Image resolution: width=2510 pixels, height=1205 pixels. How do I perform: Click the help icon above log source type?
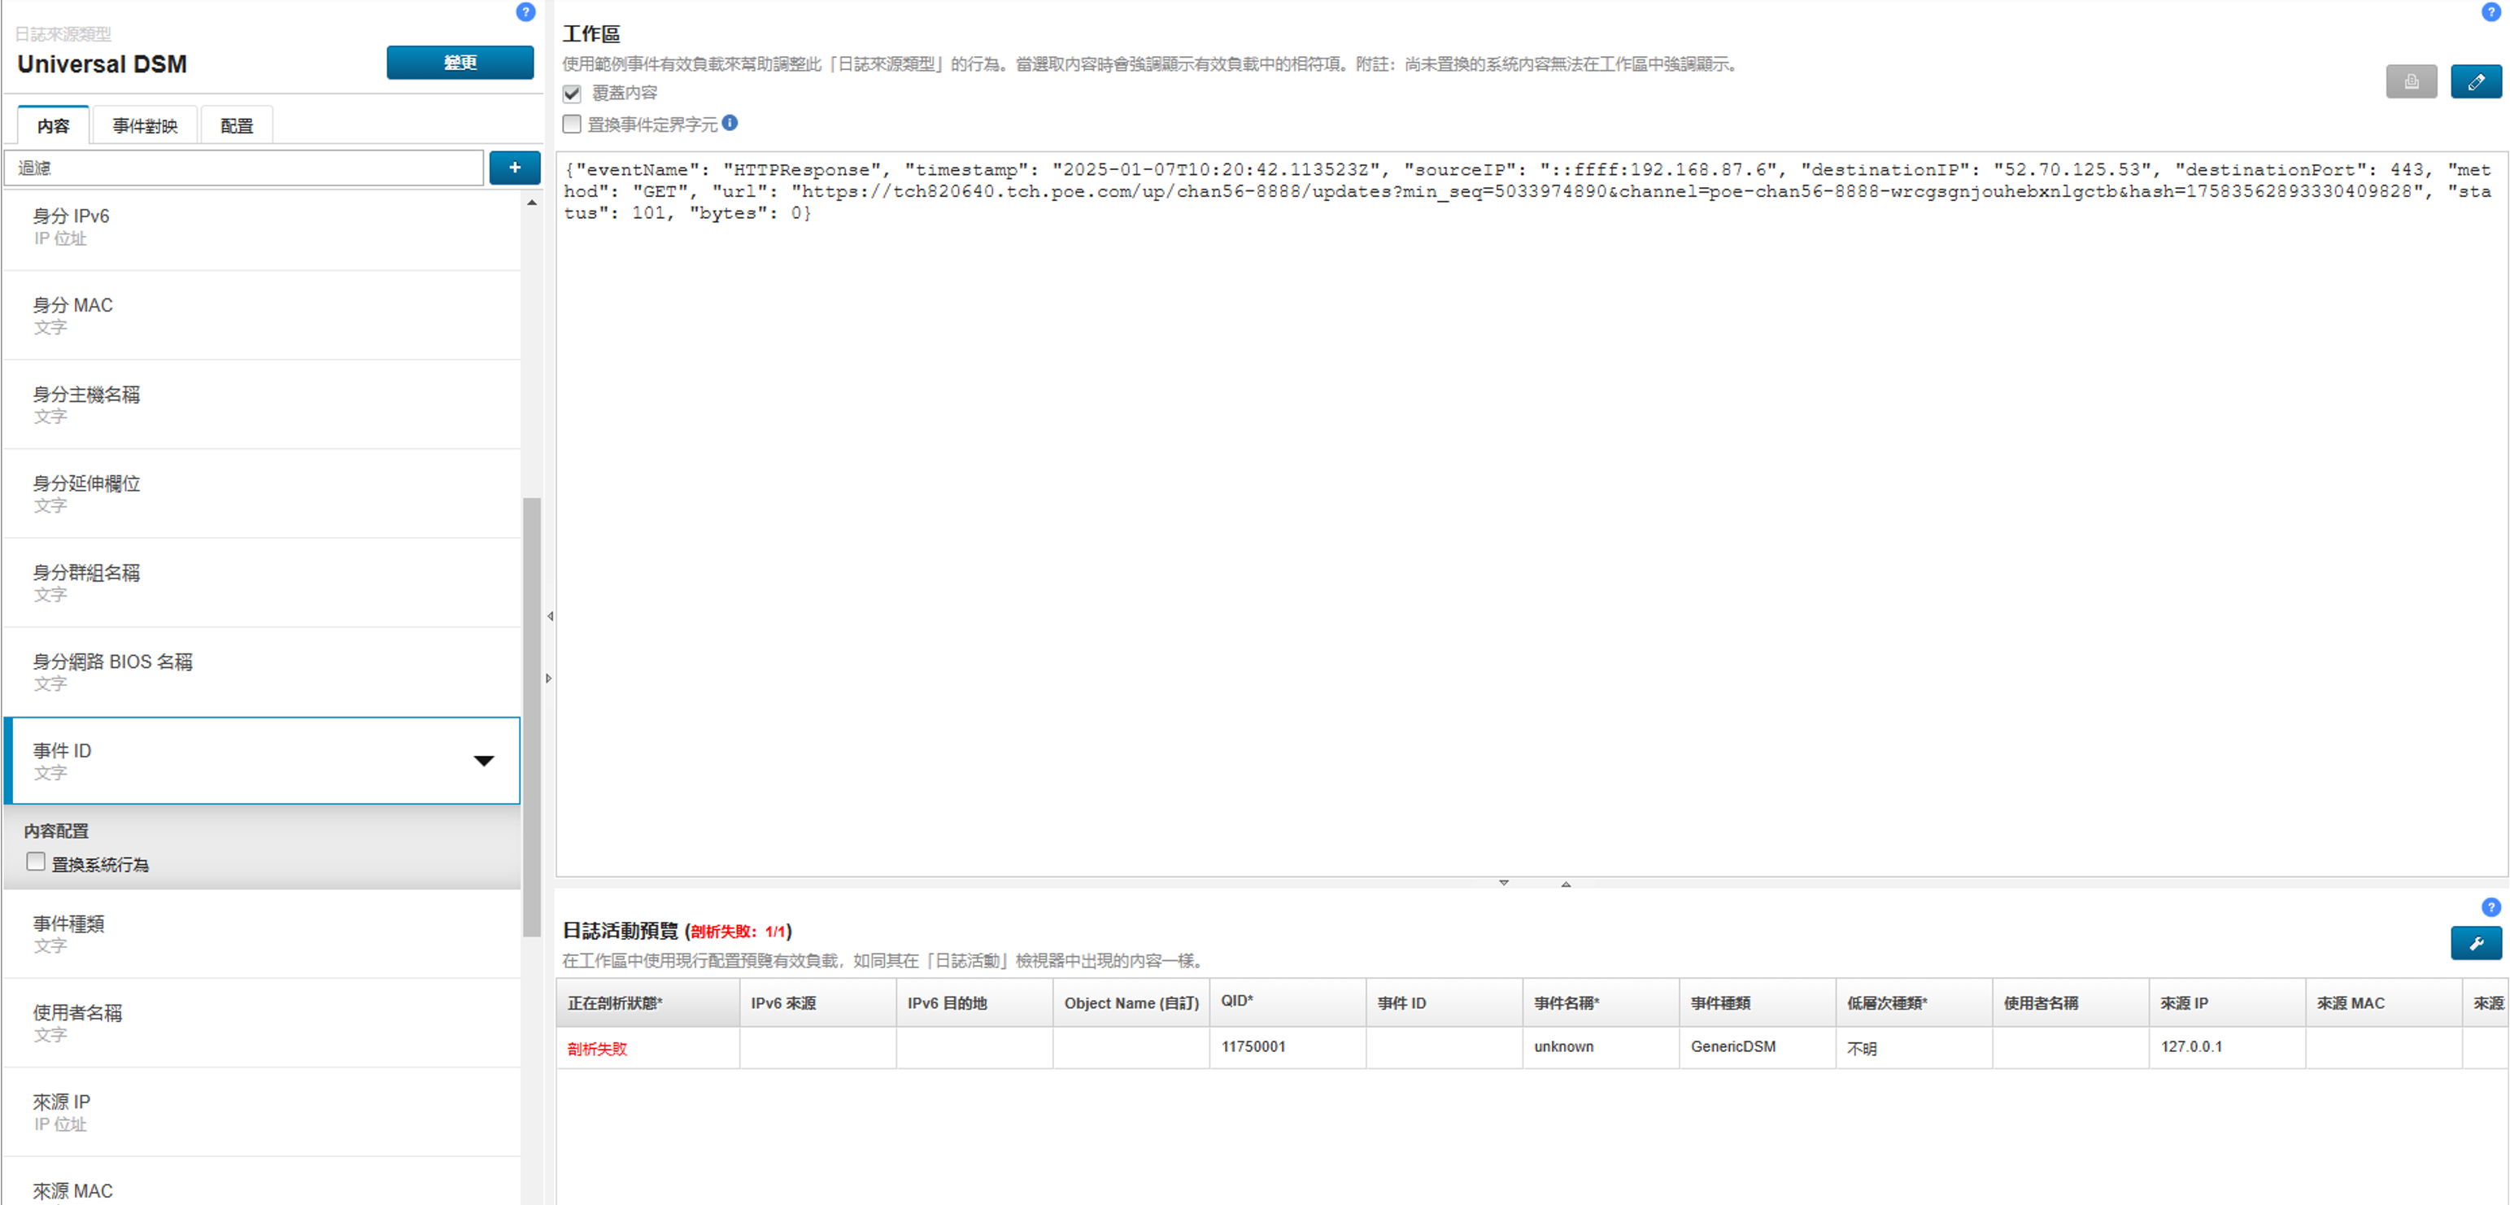point(525,11)
